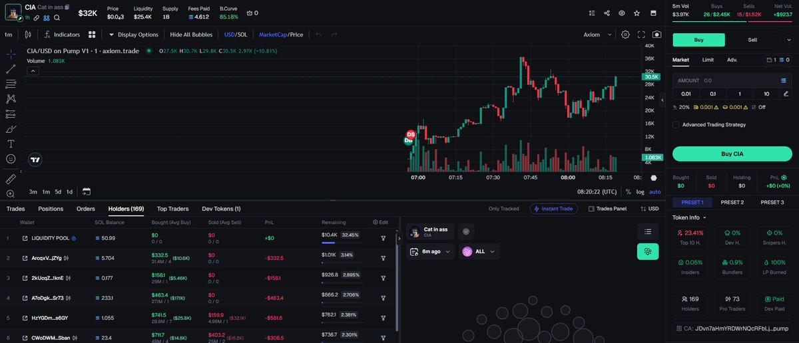Image resolution: width=799 pixels, height=343 pixels.
Task: Open the Display Options dropdown
Action: click(133, 34)
